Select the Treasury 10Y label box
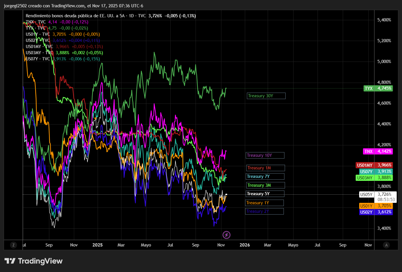Screen dimensions: 402x272 click(x=265, y=155)
